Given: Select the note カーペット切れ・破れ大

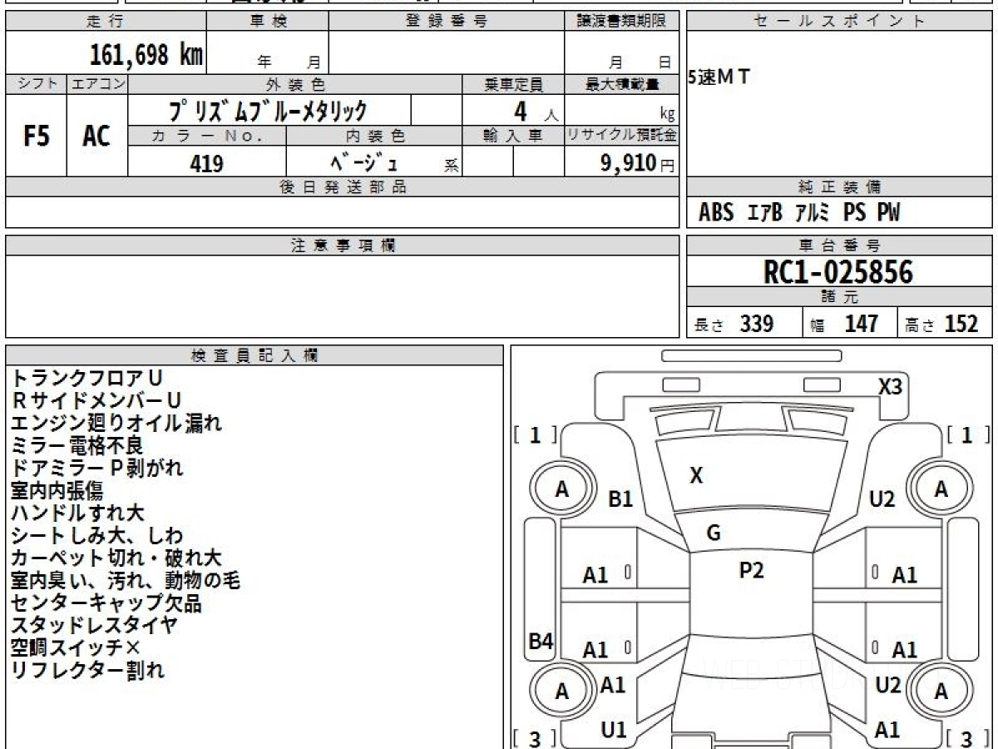Looking at the screenshot, I should [x=116, y=558].
